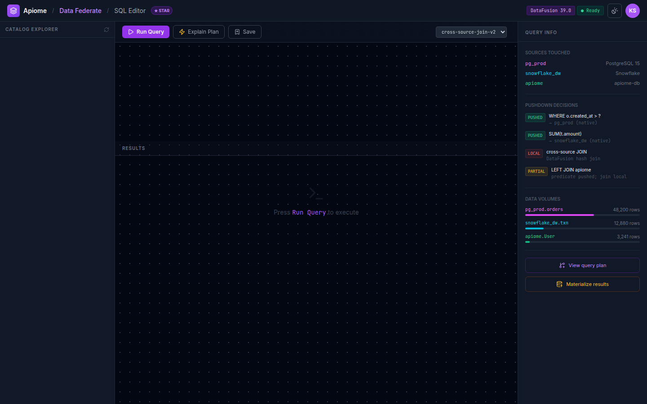Image resolution: width=647 pixels, height=404 pixels.
Task: Click the snowflake_dw.txn label
Action: point(547,223)
